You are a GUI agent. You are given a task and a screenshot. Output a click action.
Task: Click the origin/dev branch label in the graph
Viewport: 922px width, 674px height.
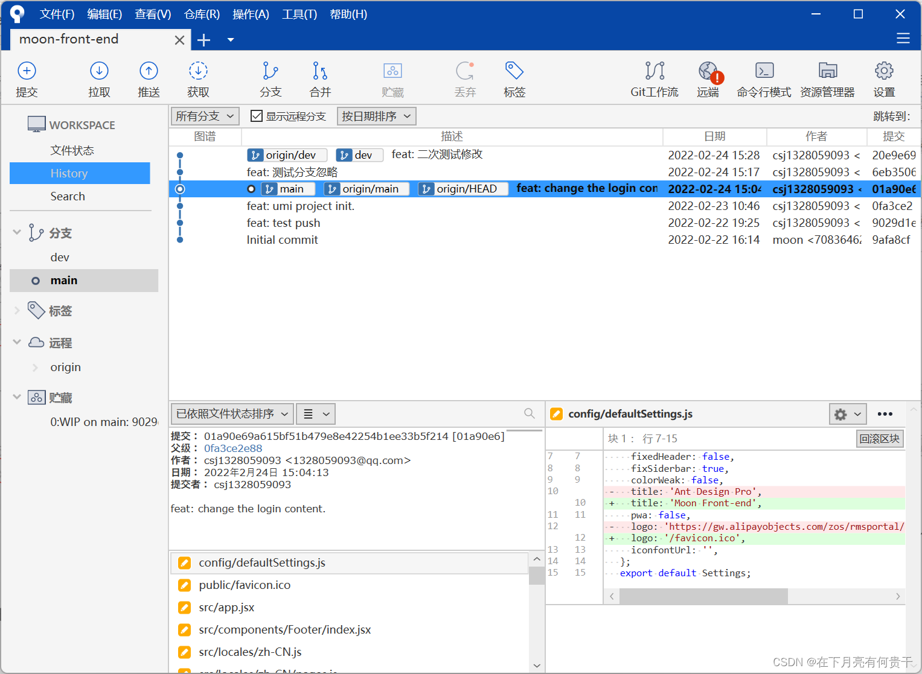(287, 155)
